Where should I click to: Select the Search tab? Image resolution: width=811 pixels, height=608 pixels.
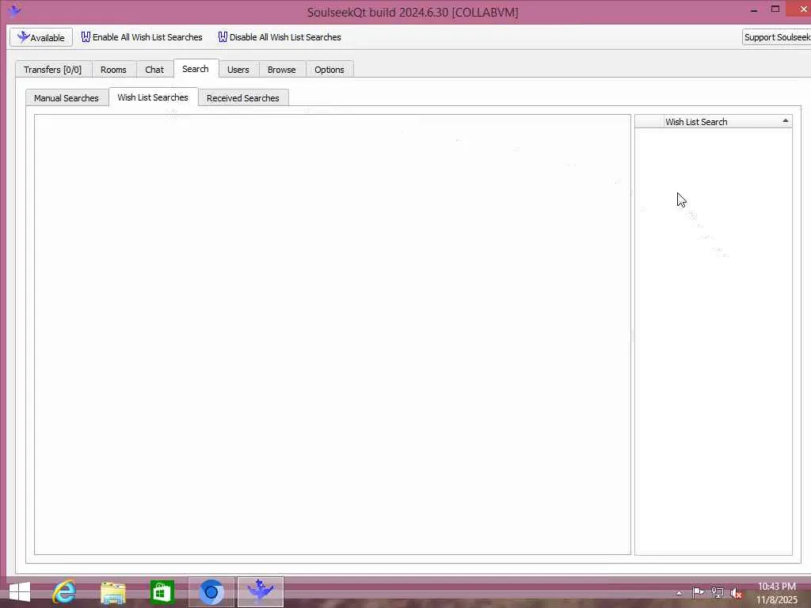coord(196,69)
